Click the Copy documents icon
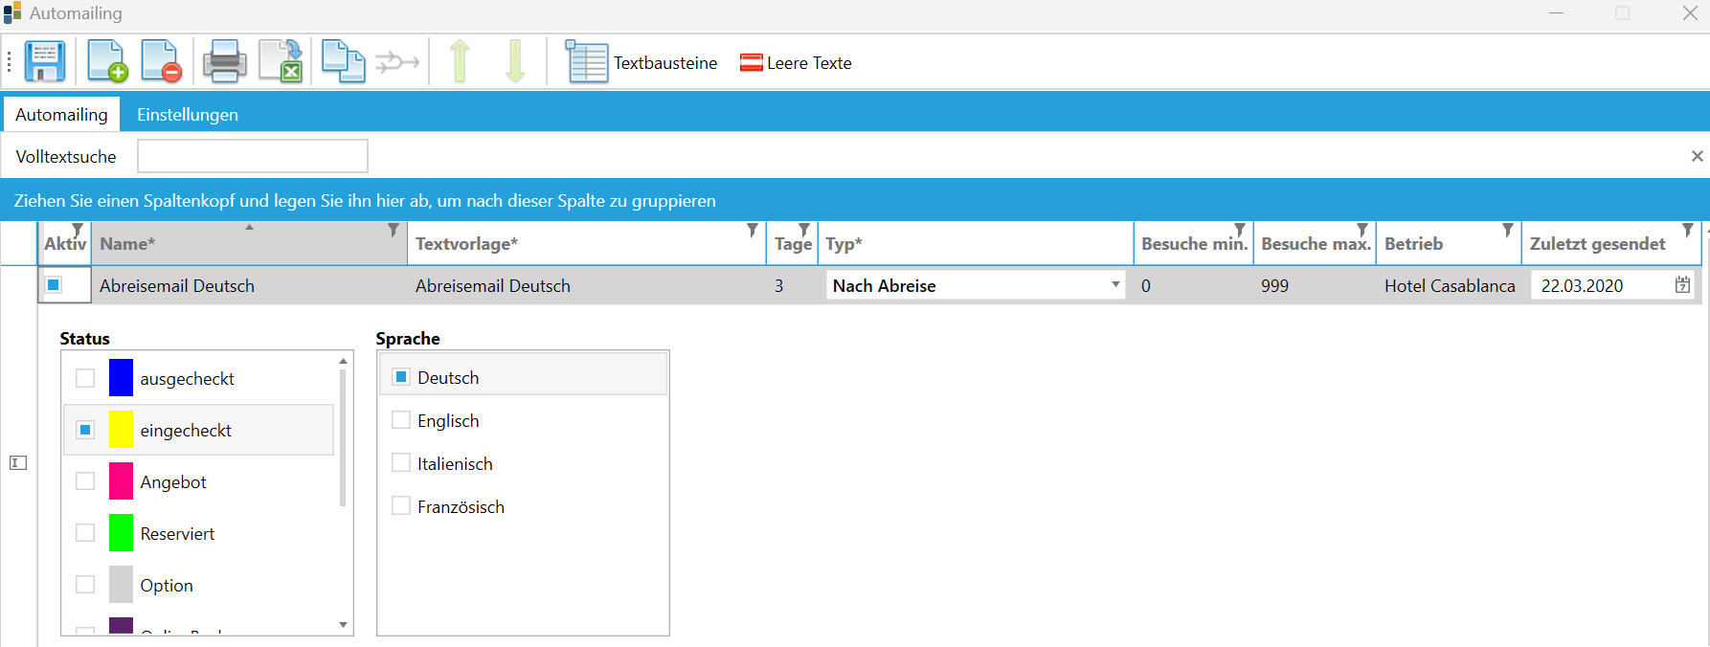This screenshot has height=647, width=1710. (x=342, y=62)
